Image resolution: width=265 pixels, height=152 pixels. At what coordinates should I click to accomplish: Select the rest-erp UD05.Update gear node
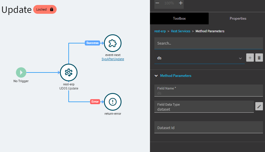point(68,72)
